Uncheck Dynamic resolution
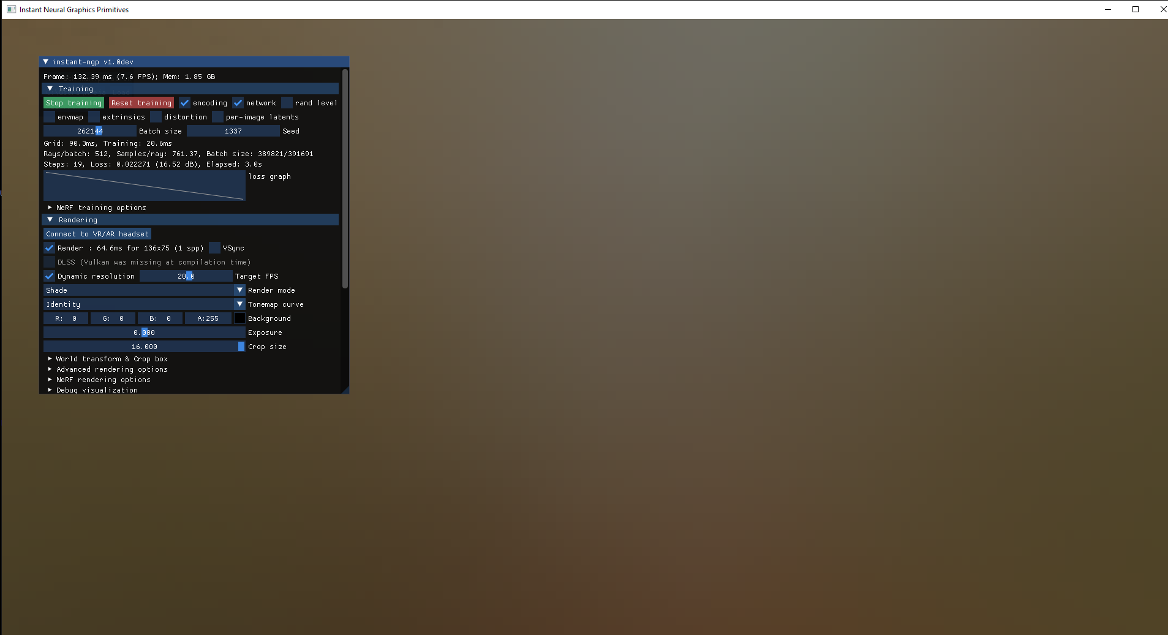Image resolution: width=1168 pixels, height=635 pixels. tap(50, 276)
